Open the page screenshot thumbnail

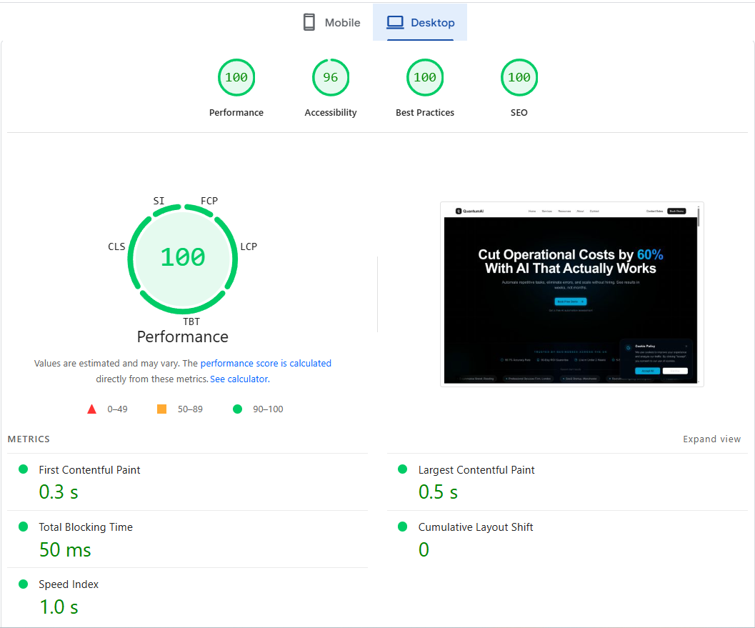pos(571,294)
